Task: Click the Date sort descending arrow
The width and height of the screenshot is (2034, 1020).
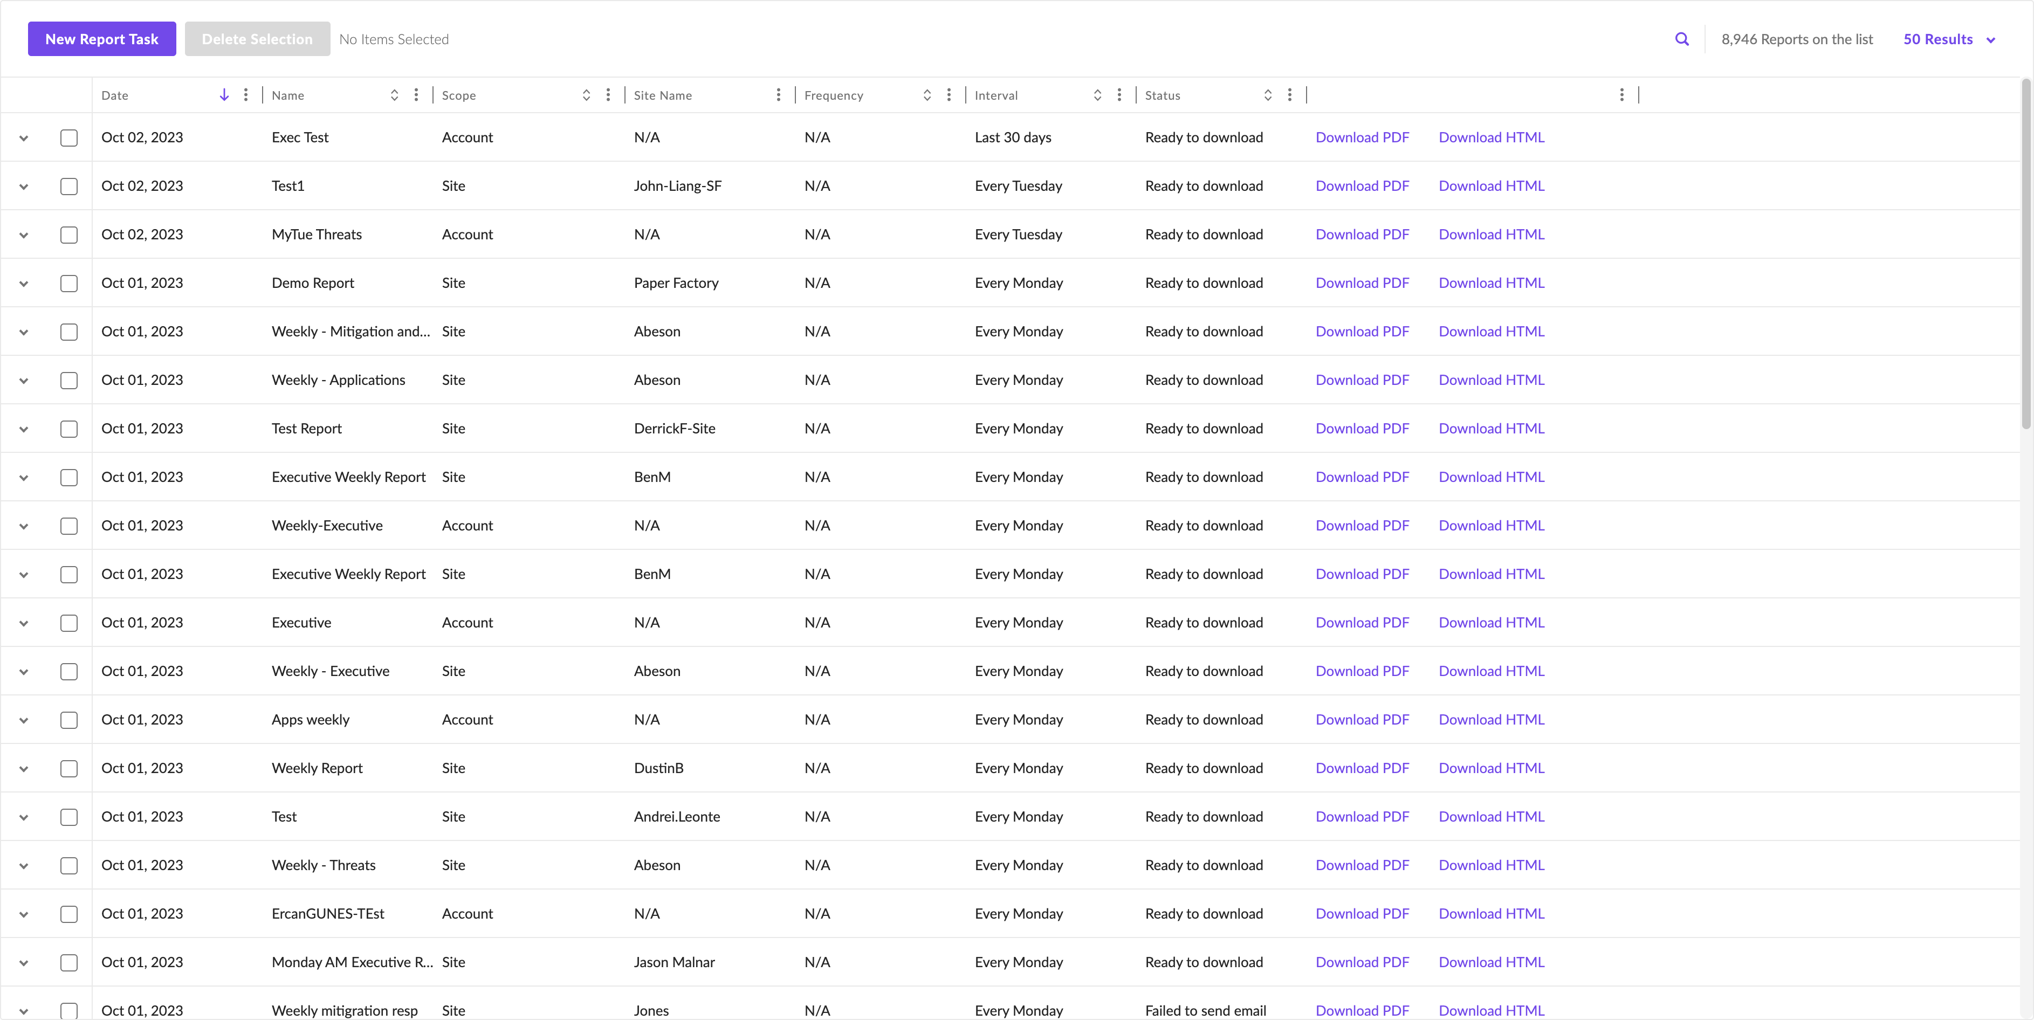Action: [x=224, y=95]
